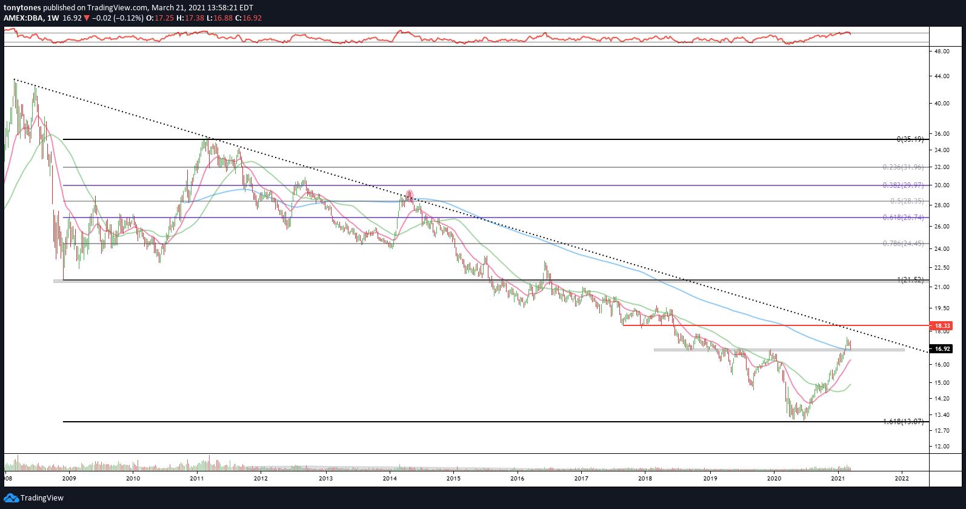966x509 pixels.
Task: Click the 2015 year label on time axis
Action: point(453,479)
